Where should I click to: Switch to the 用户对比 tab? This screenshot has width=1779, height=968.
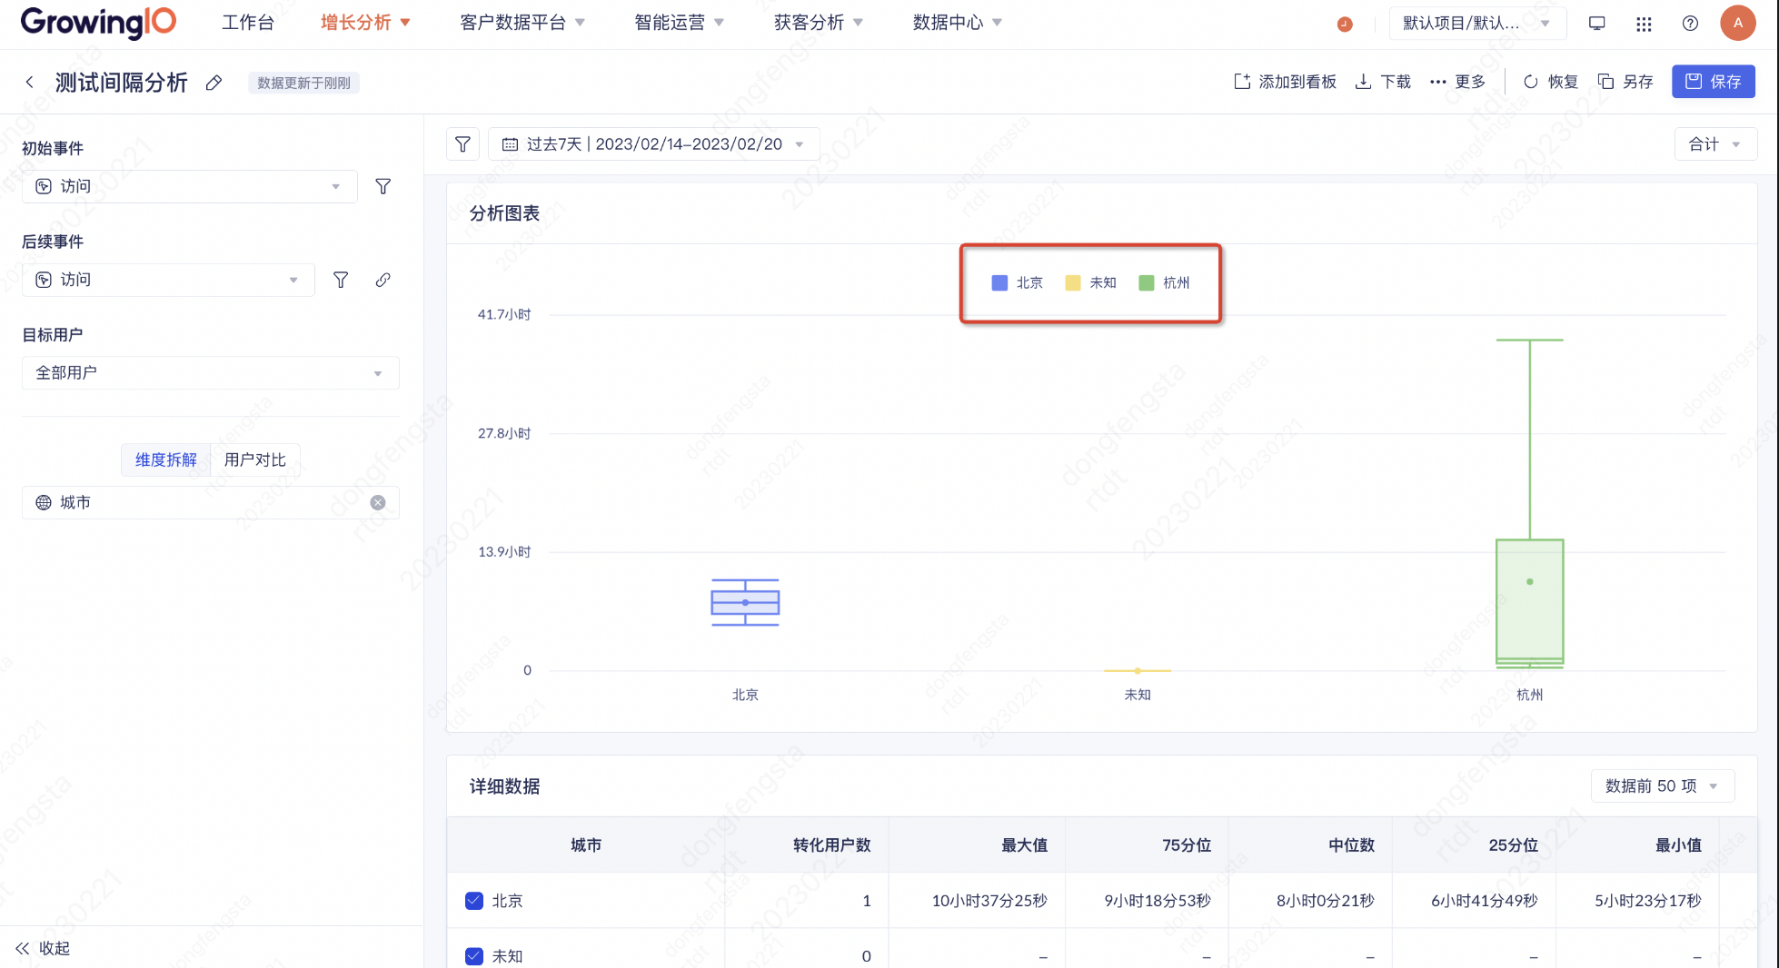click(255, 459)
